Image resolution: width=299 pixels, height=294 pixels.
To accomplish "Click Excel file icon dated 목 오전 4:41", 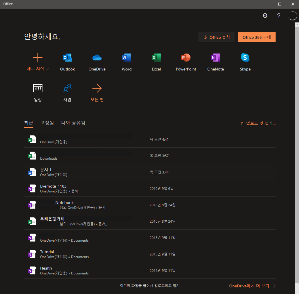I will pyautogui.click(x=32, y=139).
